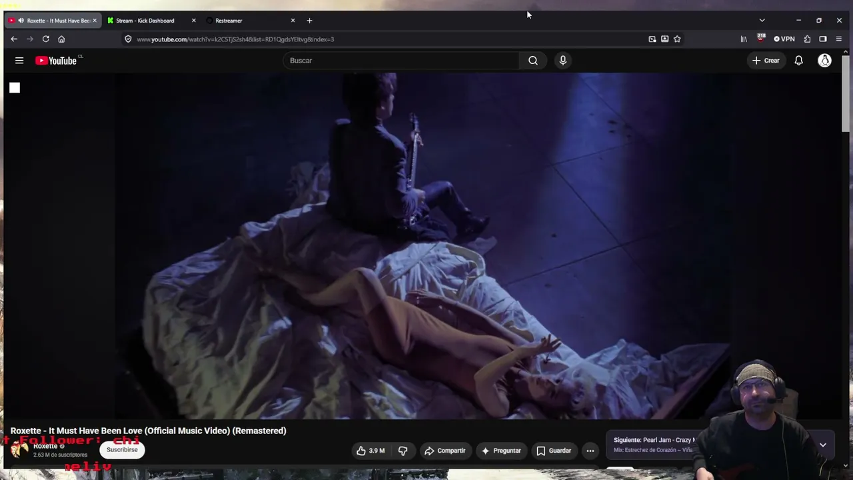The width and height of the screenshot is (853, 480).
Task: Open the browser application menu
Action: tap(838, 39)
